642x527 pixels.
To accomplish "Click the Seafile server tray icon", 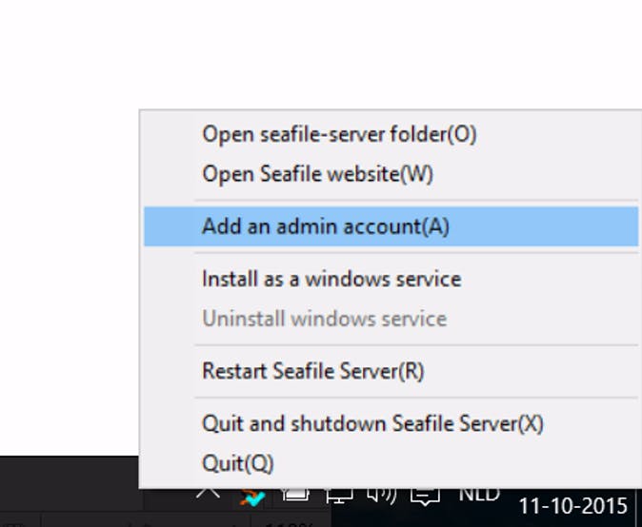I will 251,496.
